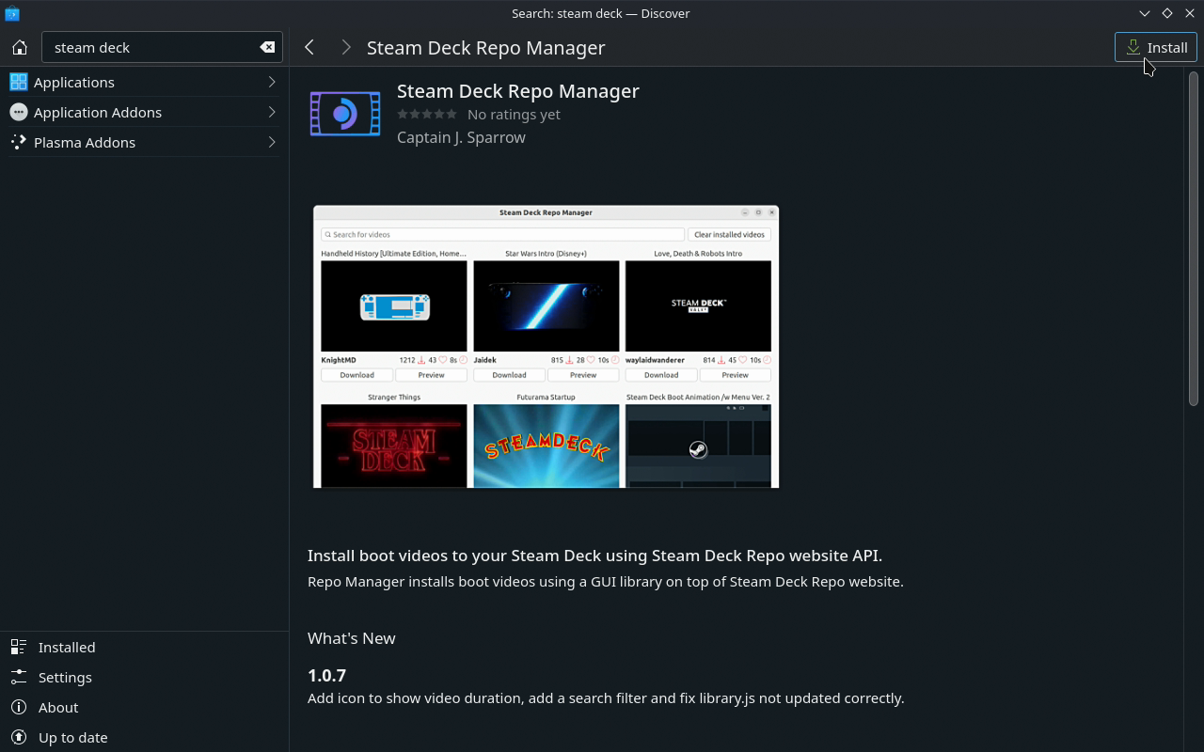Viewport: 1204px width, 752px height.
Task: Click the steam deck search field
Action: point(150,47)
